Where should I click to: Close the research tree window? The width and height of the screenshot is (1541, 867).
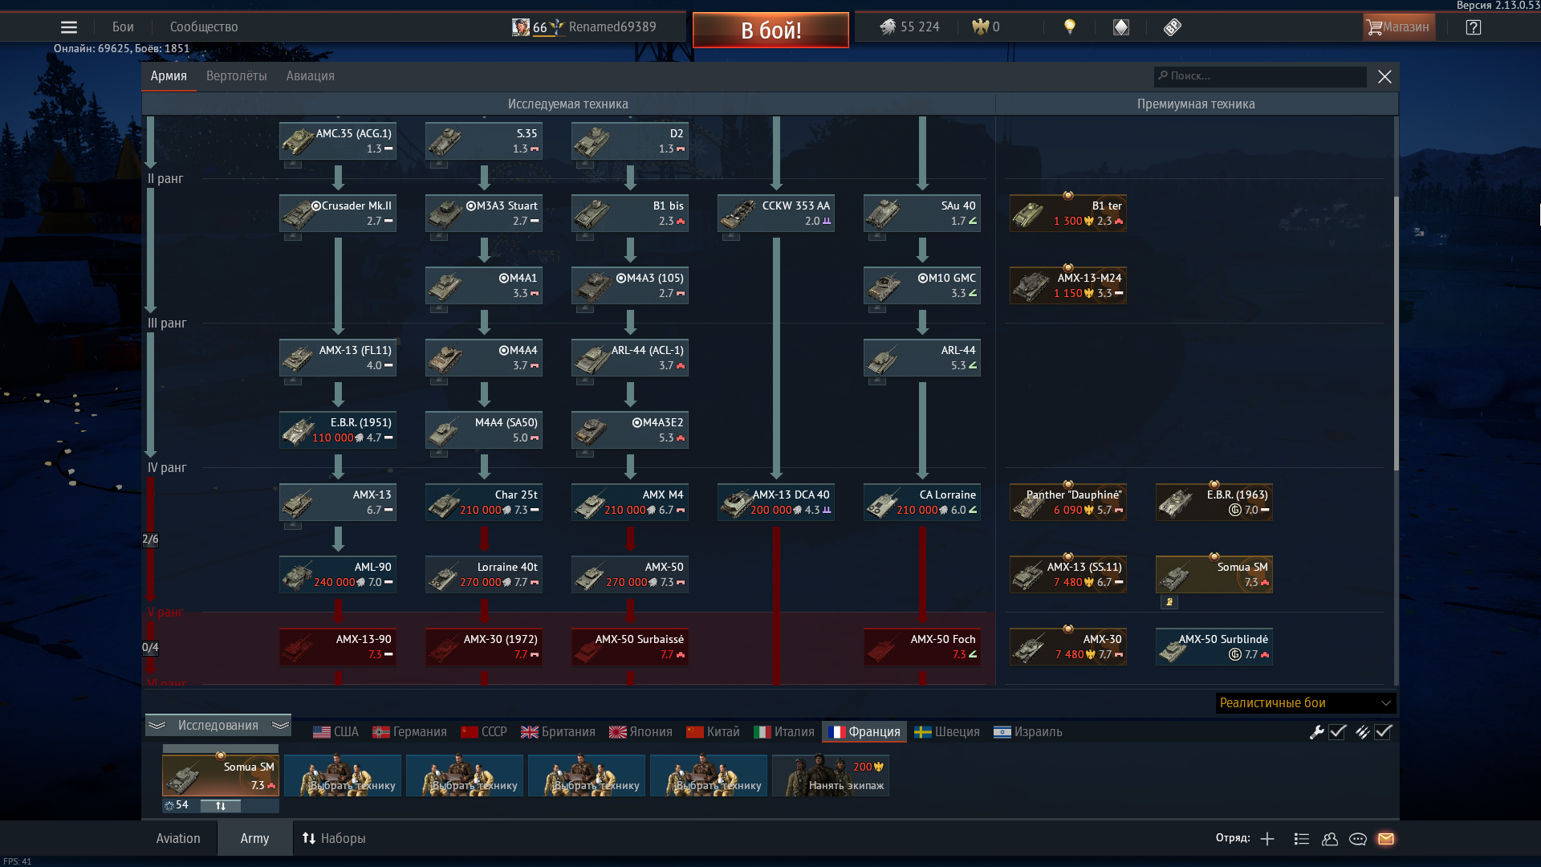click(1384, 76)
